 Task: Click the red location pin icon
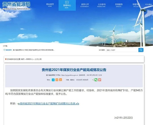6,59
